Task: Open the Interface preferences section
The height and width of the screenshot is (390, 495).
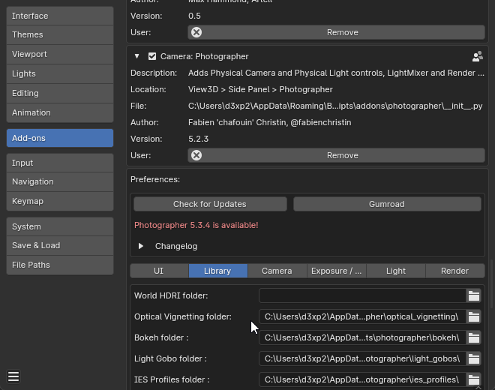Action: coord(60,16)
